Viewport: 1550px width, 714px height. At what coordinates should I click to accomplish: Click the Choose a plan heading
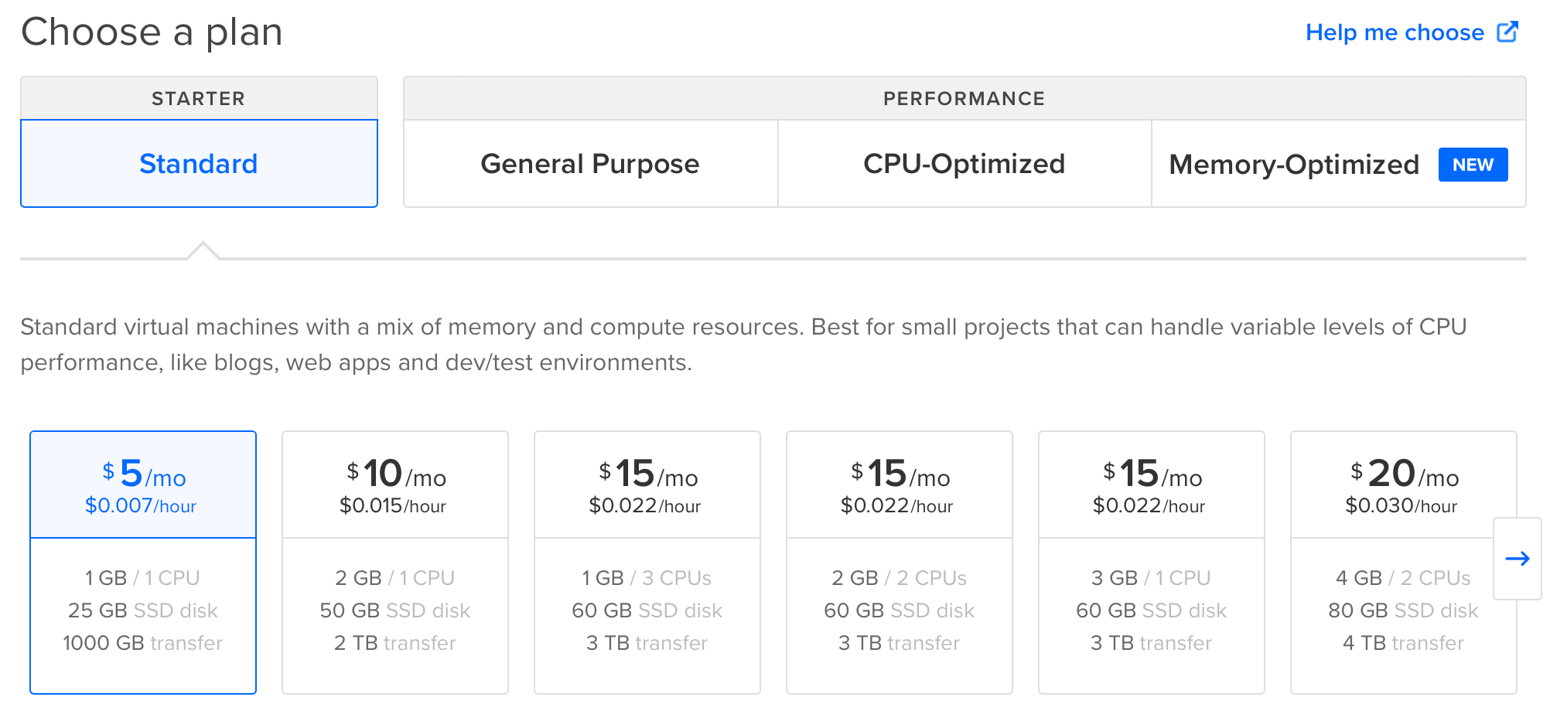click(152, 32)
